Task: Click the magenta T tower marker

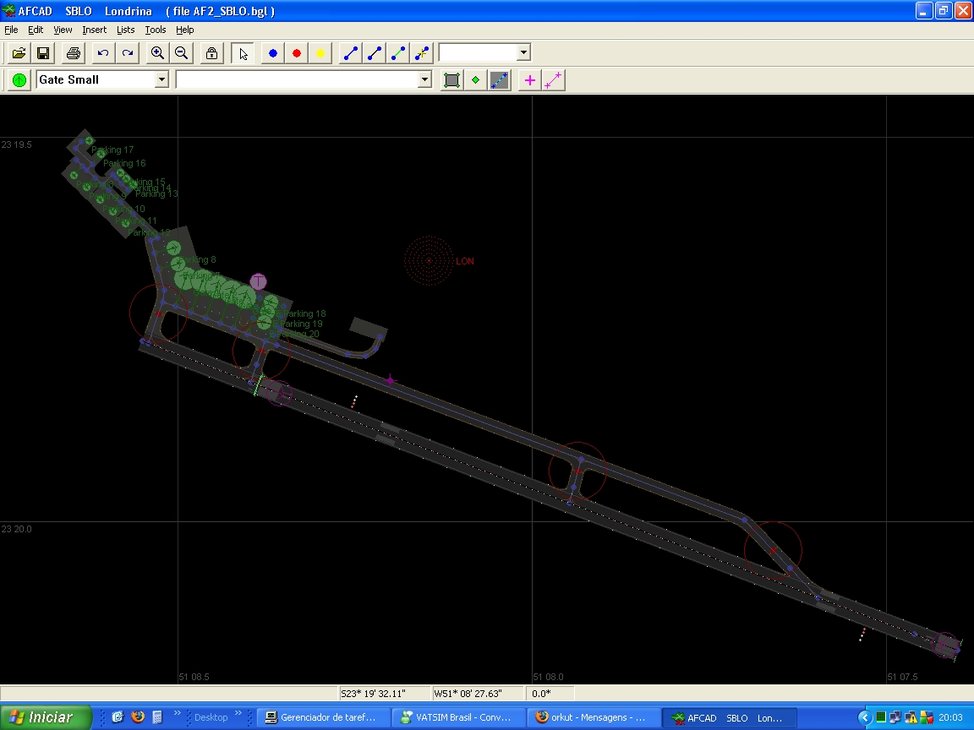Action: (x=259, y=282)
